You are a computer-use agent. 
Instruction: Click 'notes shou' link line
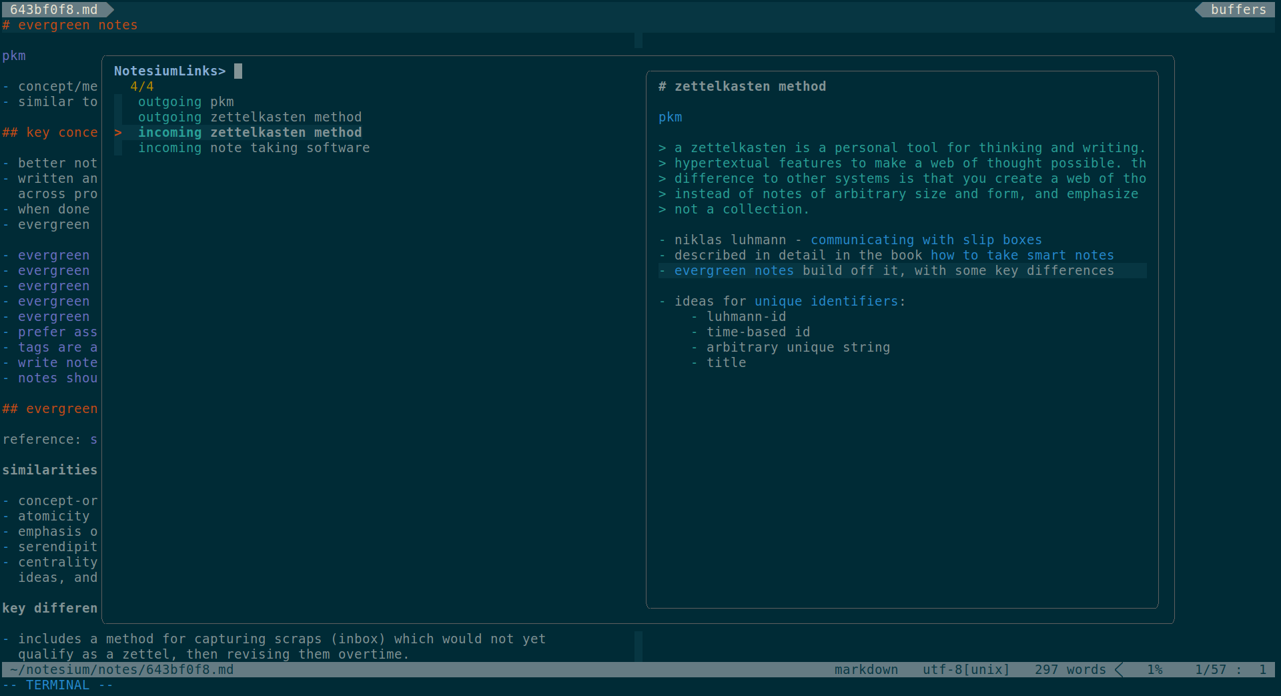click(x=57, y=378)
